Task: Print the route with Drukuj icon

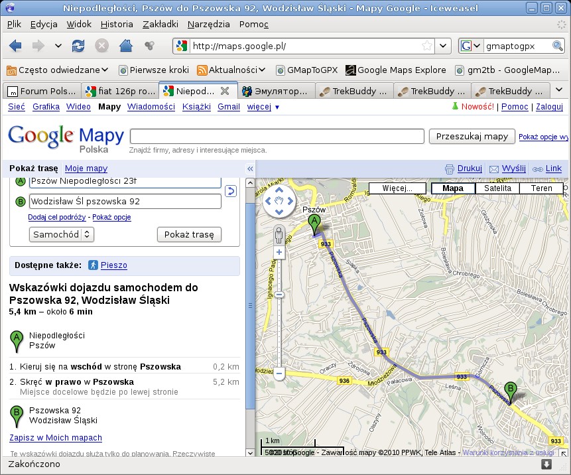Action: point(450,169)
